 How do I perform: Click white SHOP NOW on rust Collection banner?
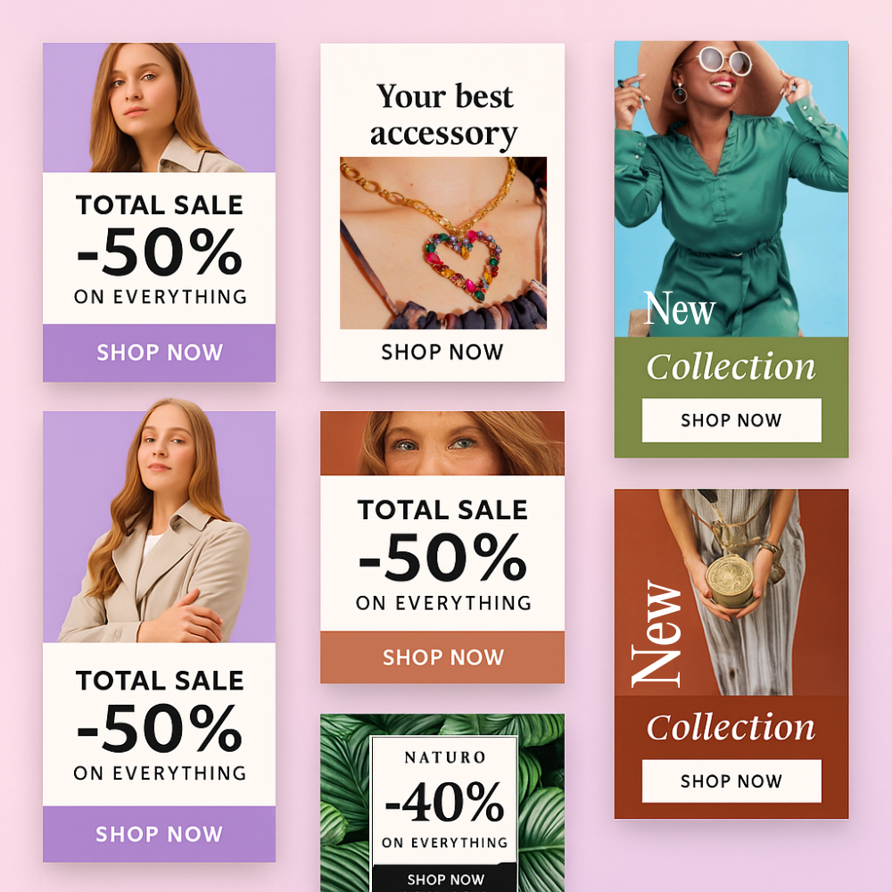pos(731,781)
